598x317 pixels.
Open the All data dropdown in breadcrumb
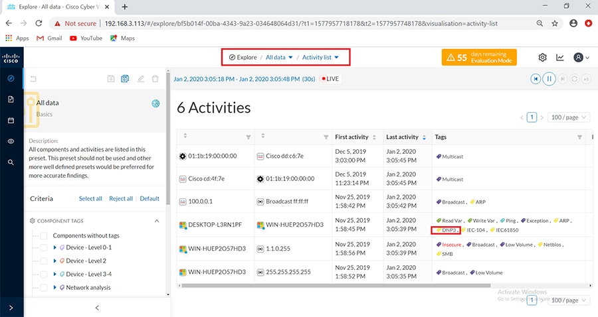279,58
